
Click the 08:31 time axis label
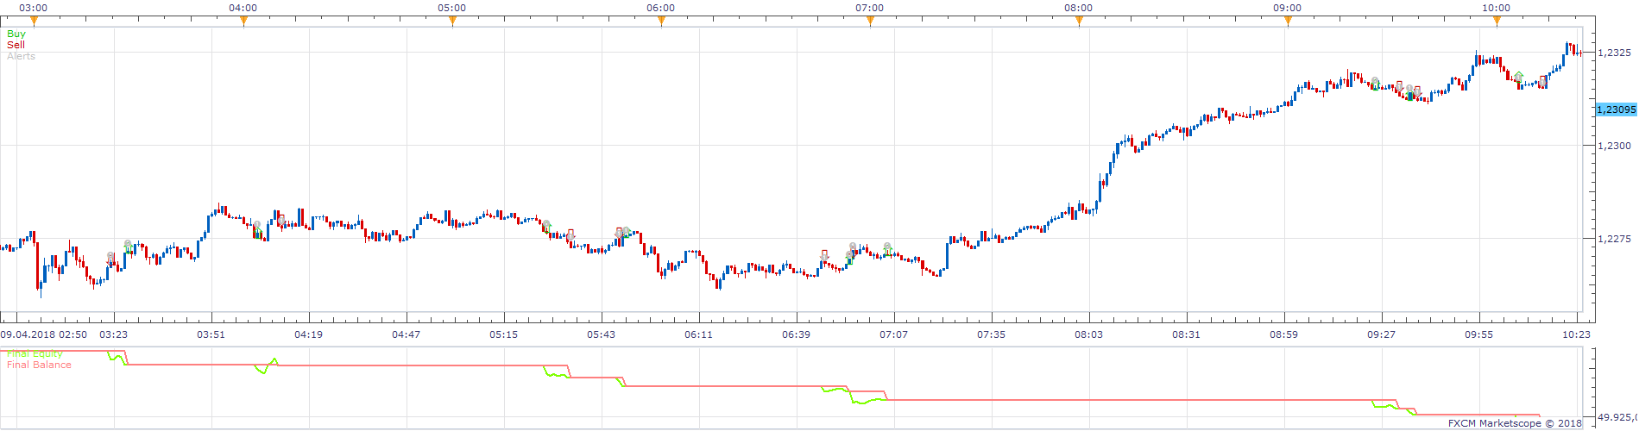point(1186,334)
